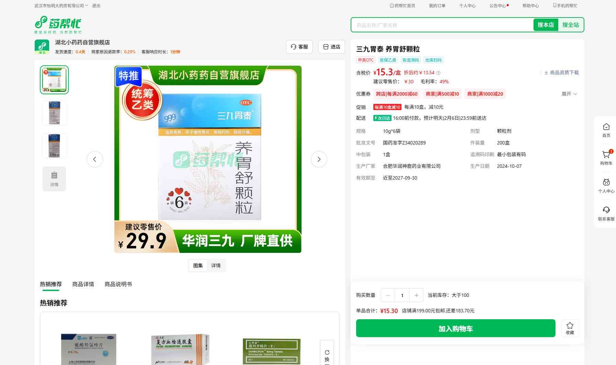Expand the coupon list with 展开

point(569,94)
